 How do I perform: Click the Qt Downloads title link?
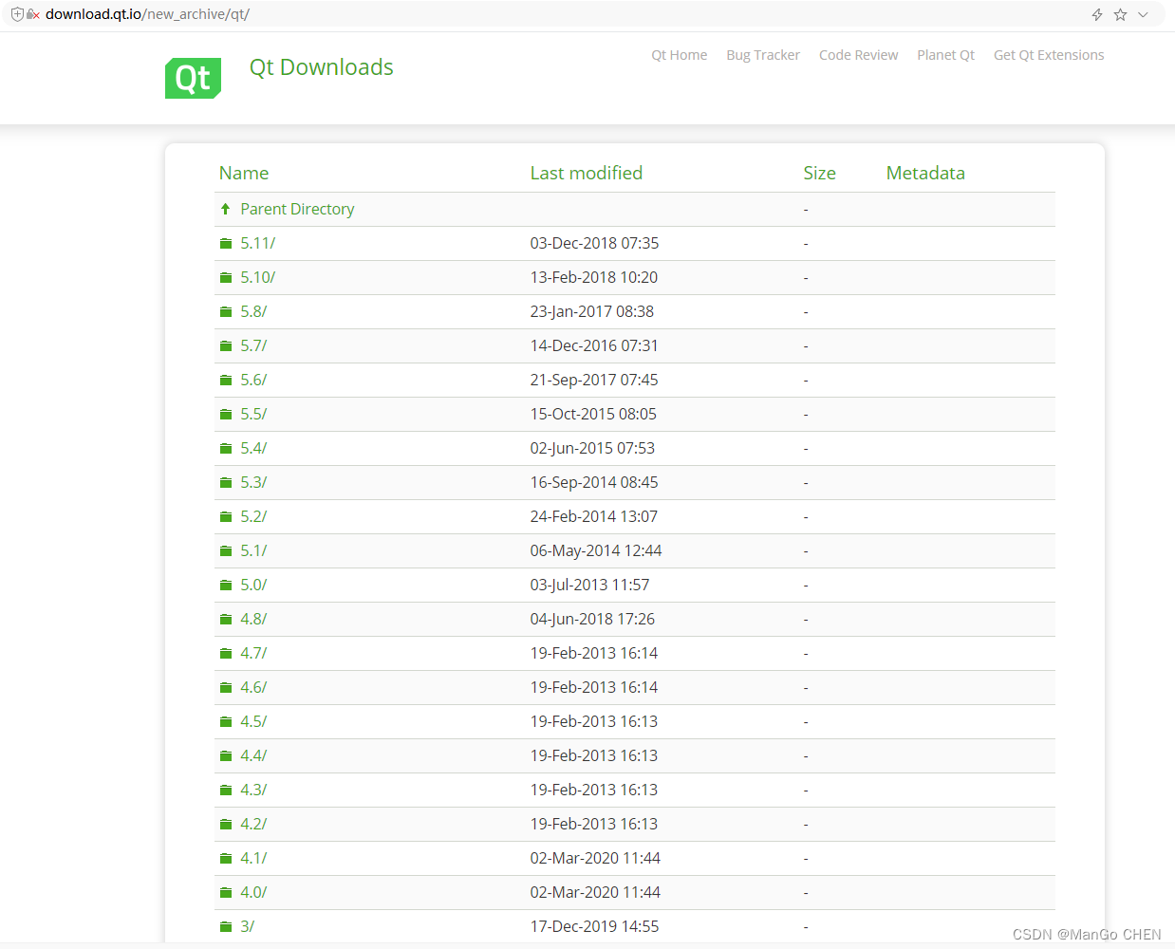pyautogui.click(x=322, y=67)
